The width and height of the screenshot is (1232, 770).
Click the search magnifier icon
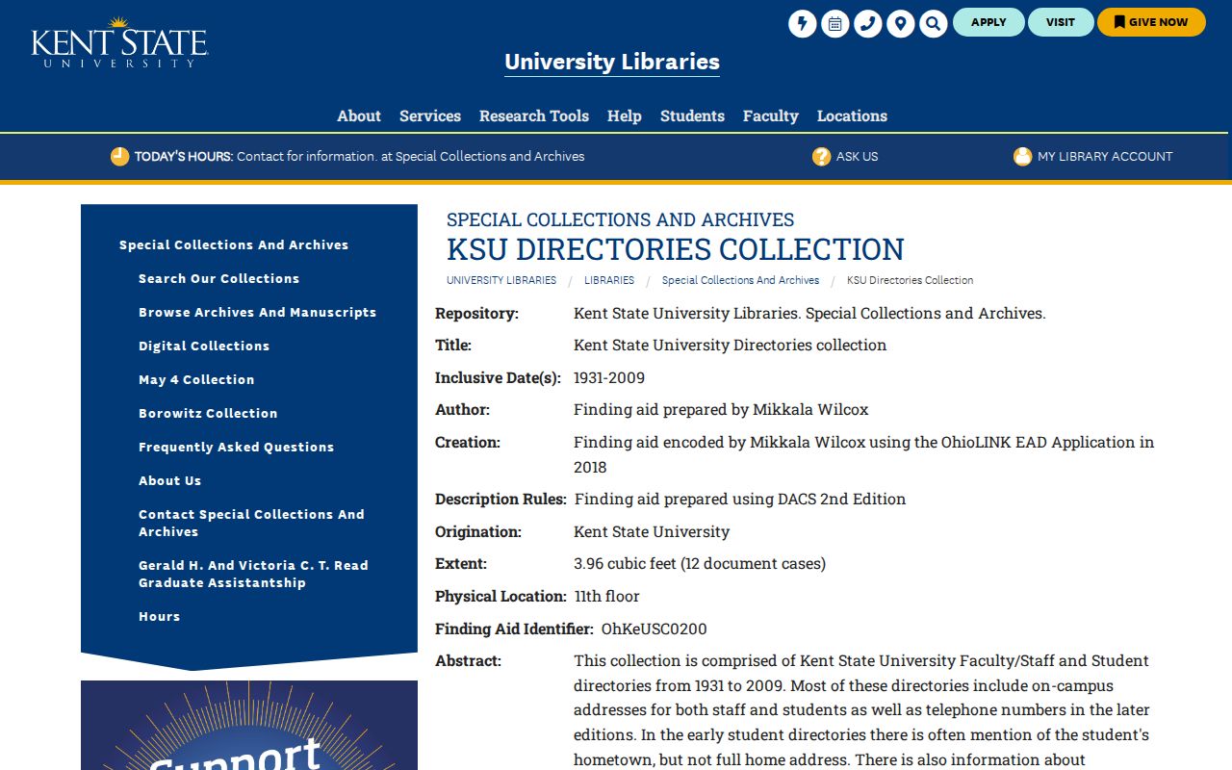point(933,23)
